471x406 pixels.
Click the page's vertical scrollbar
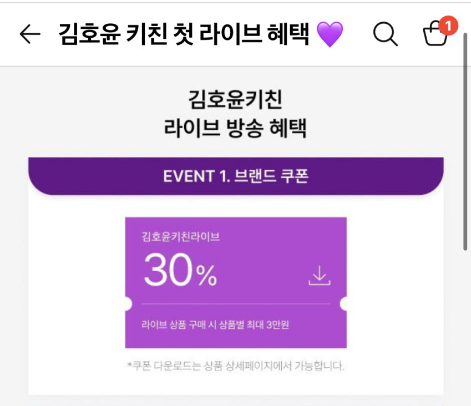point(465,144)
